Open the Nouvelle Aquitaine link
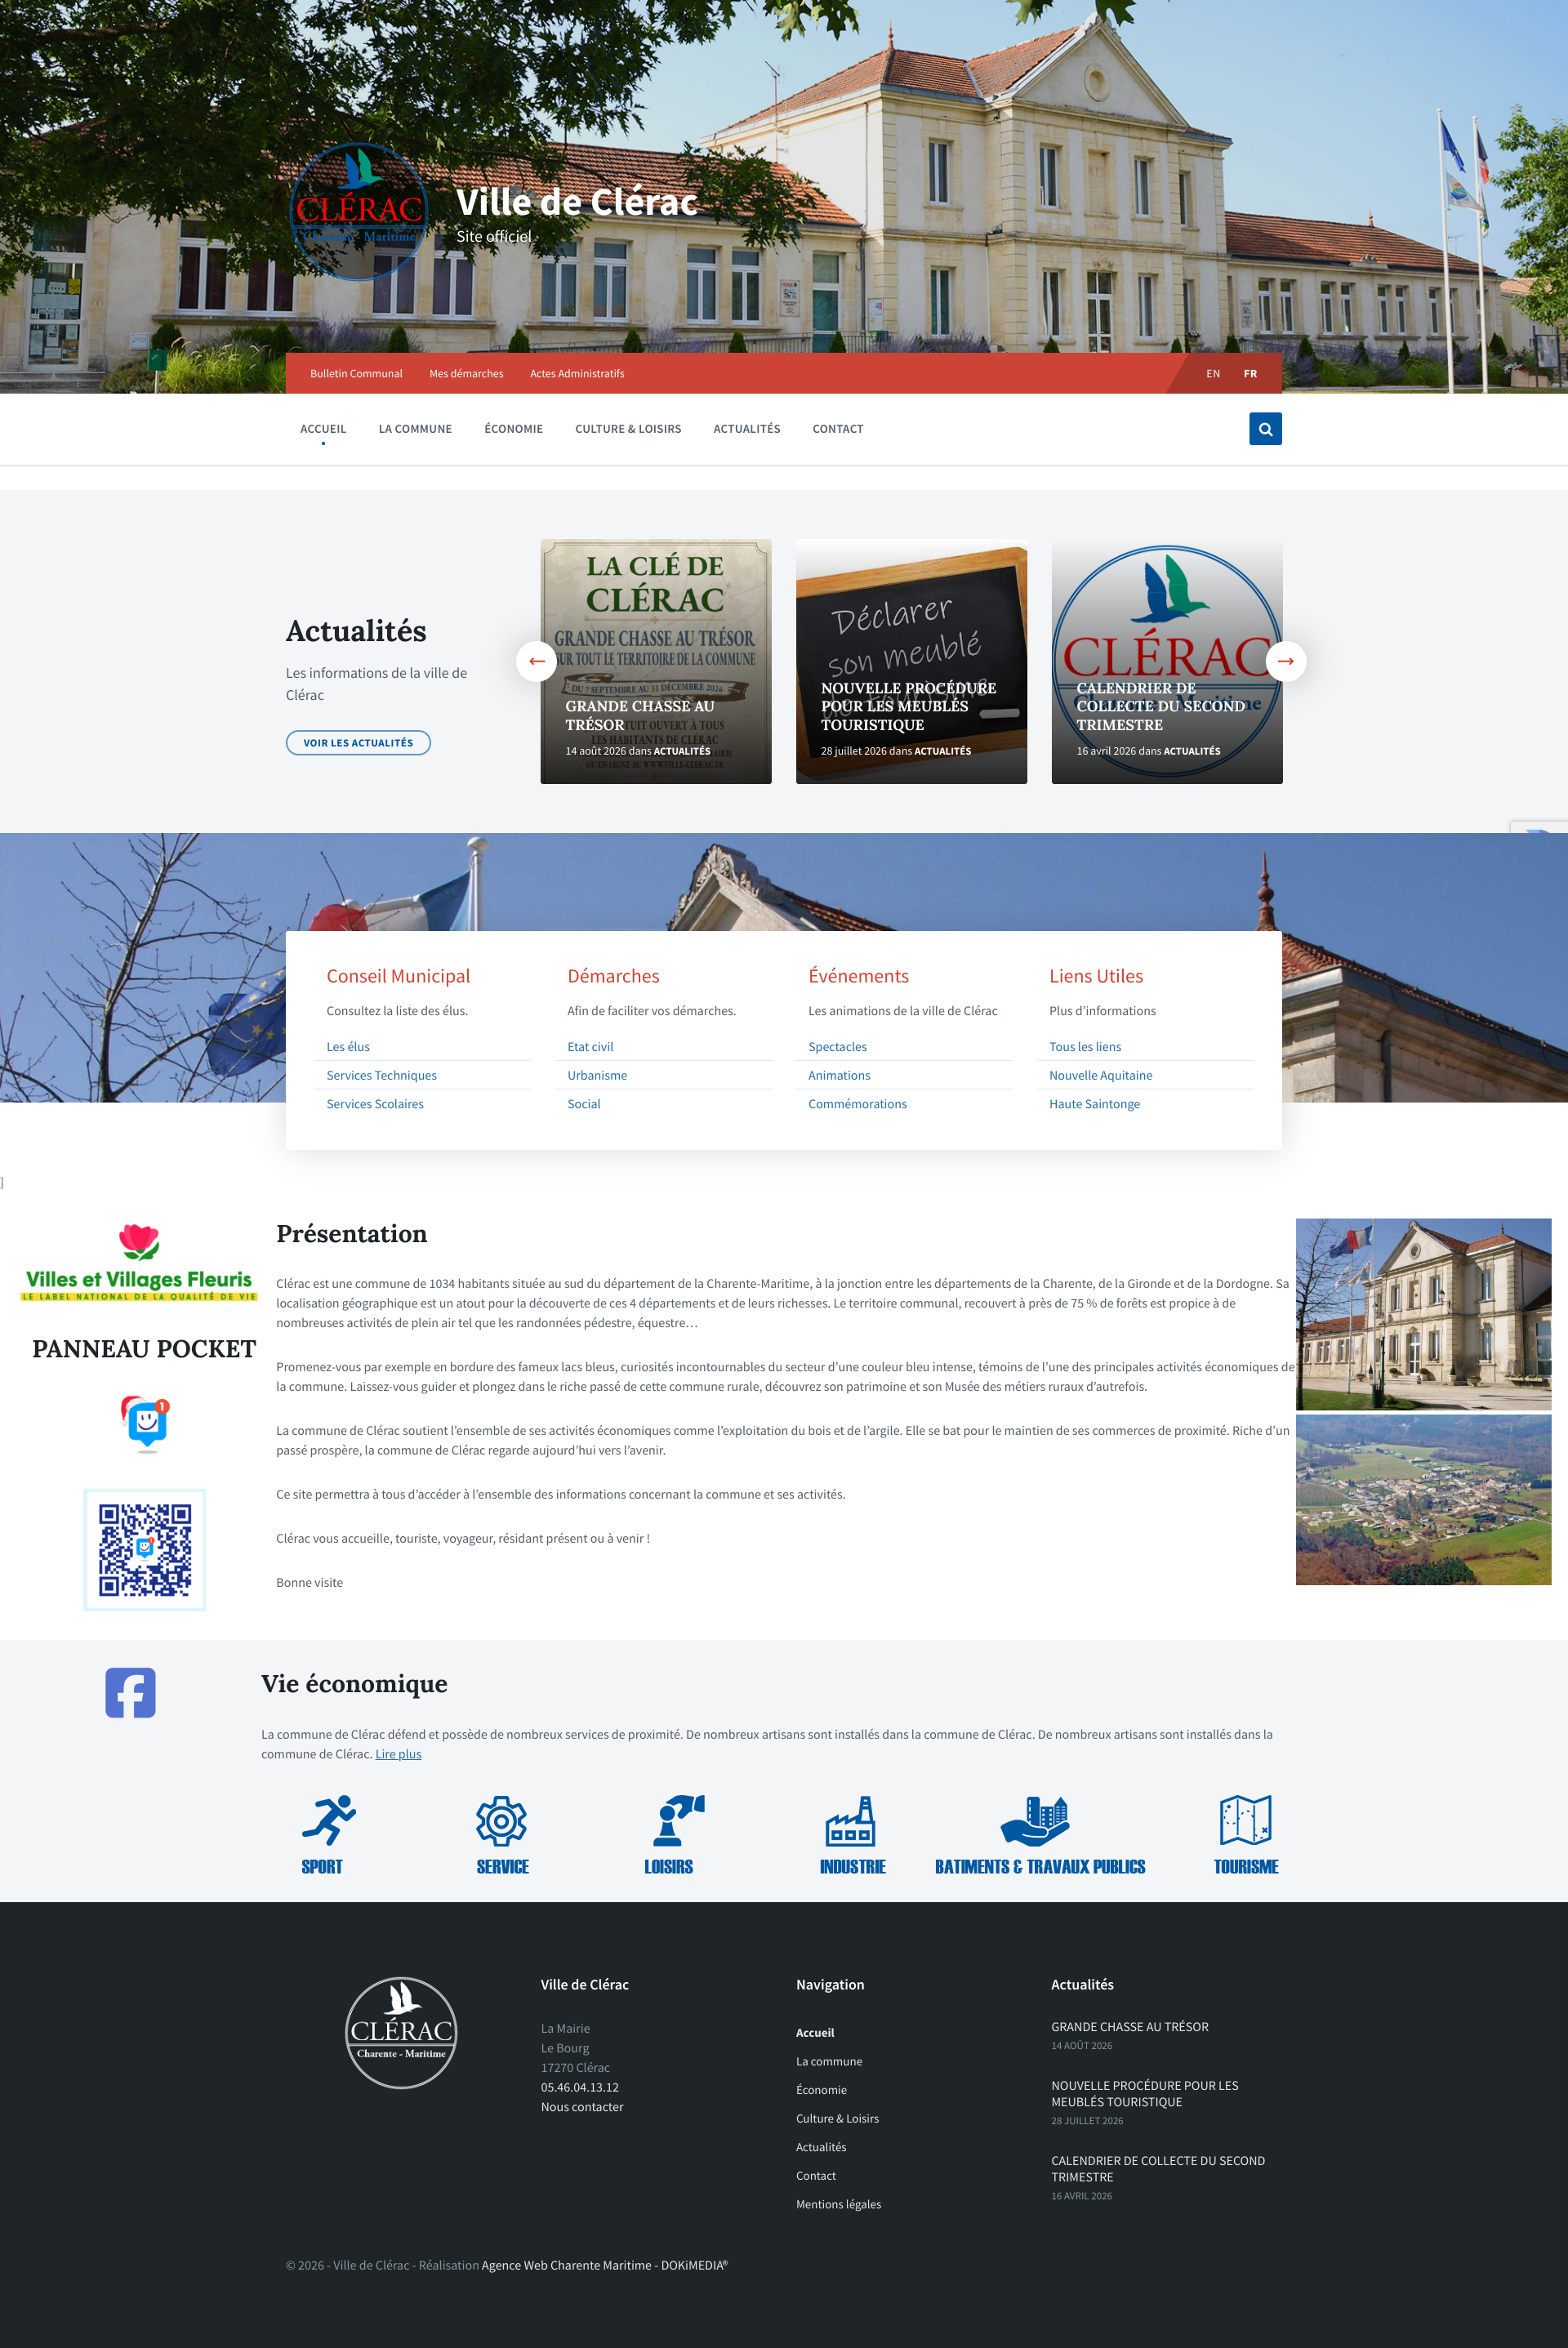The image size is (1568, 2348). point(1100,1076)
